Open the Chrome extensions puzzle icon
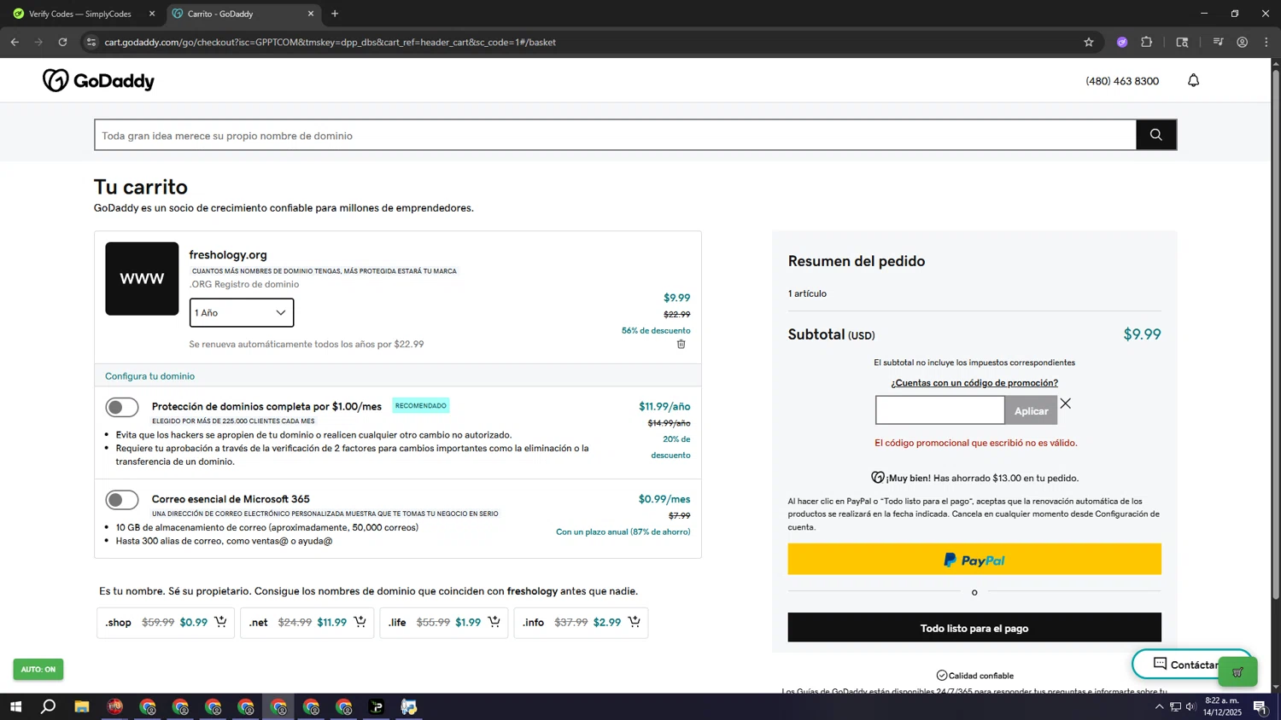Screen dimensions: 1281x720 (x=1147, y=42)
